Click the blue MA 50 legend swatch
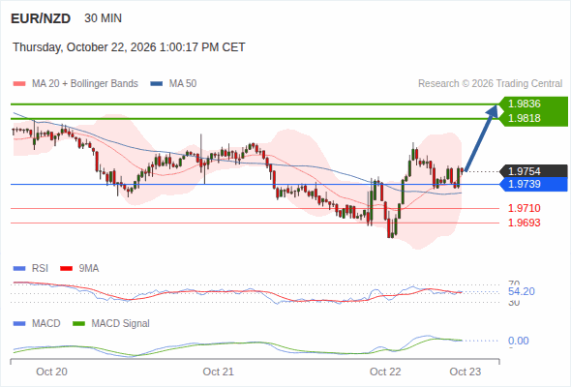 (x=157, y=84)
